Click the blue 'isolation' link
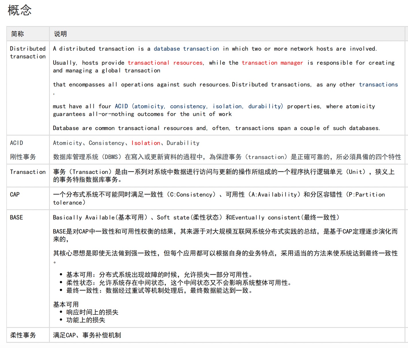Viewport: 408px width, 348px height. [227, 106]
